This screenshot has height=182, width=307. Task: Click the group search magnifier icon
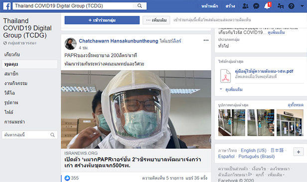(52, 135)
